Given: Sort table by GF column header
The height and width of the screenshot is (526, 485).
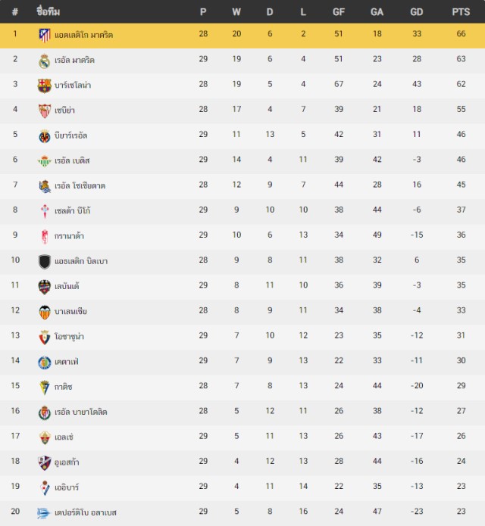Looking at the screenshot, I should point(339,12).
